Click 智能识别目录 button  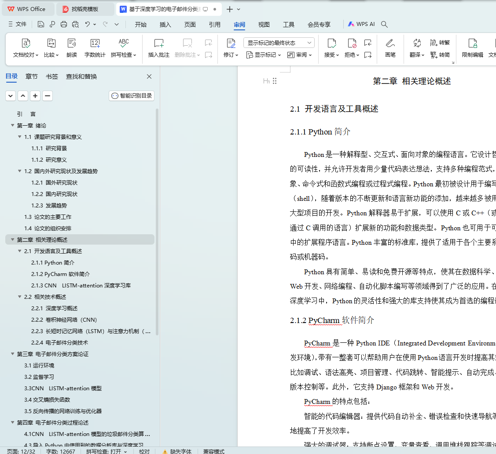click(132, 96)
